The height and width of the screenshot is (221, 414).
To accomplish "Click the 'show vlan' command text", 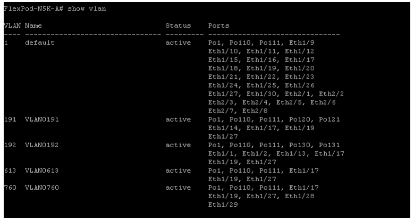I will 87,8.
